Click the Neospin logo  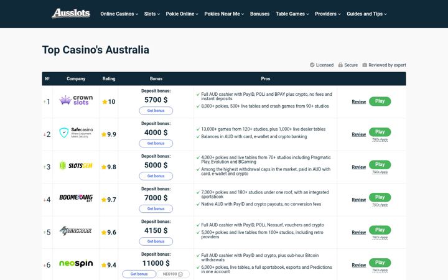[x=76, y=263]
